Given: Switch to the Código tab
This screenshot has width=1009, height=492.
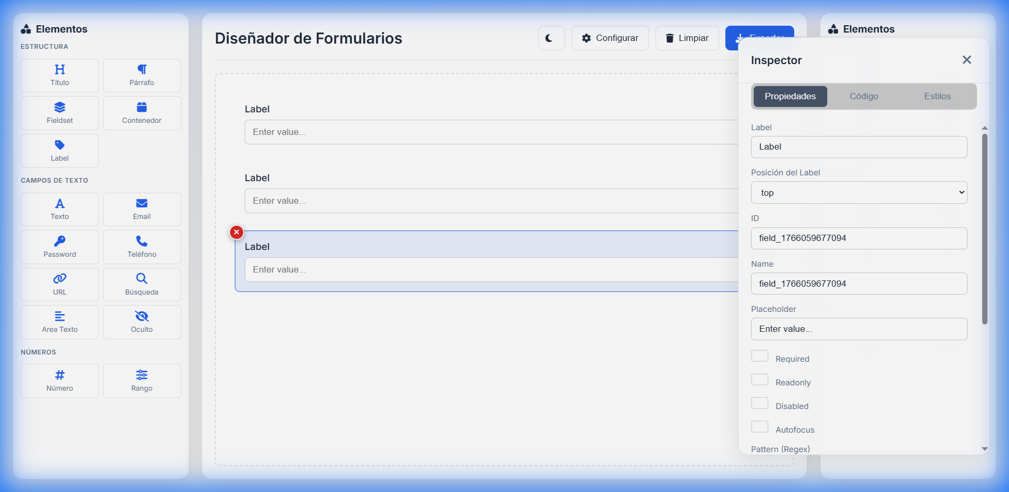Looking at the screenshot, I should [864, 97].
